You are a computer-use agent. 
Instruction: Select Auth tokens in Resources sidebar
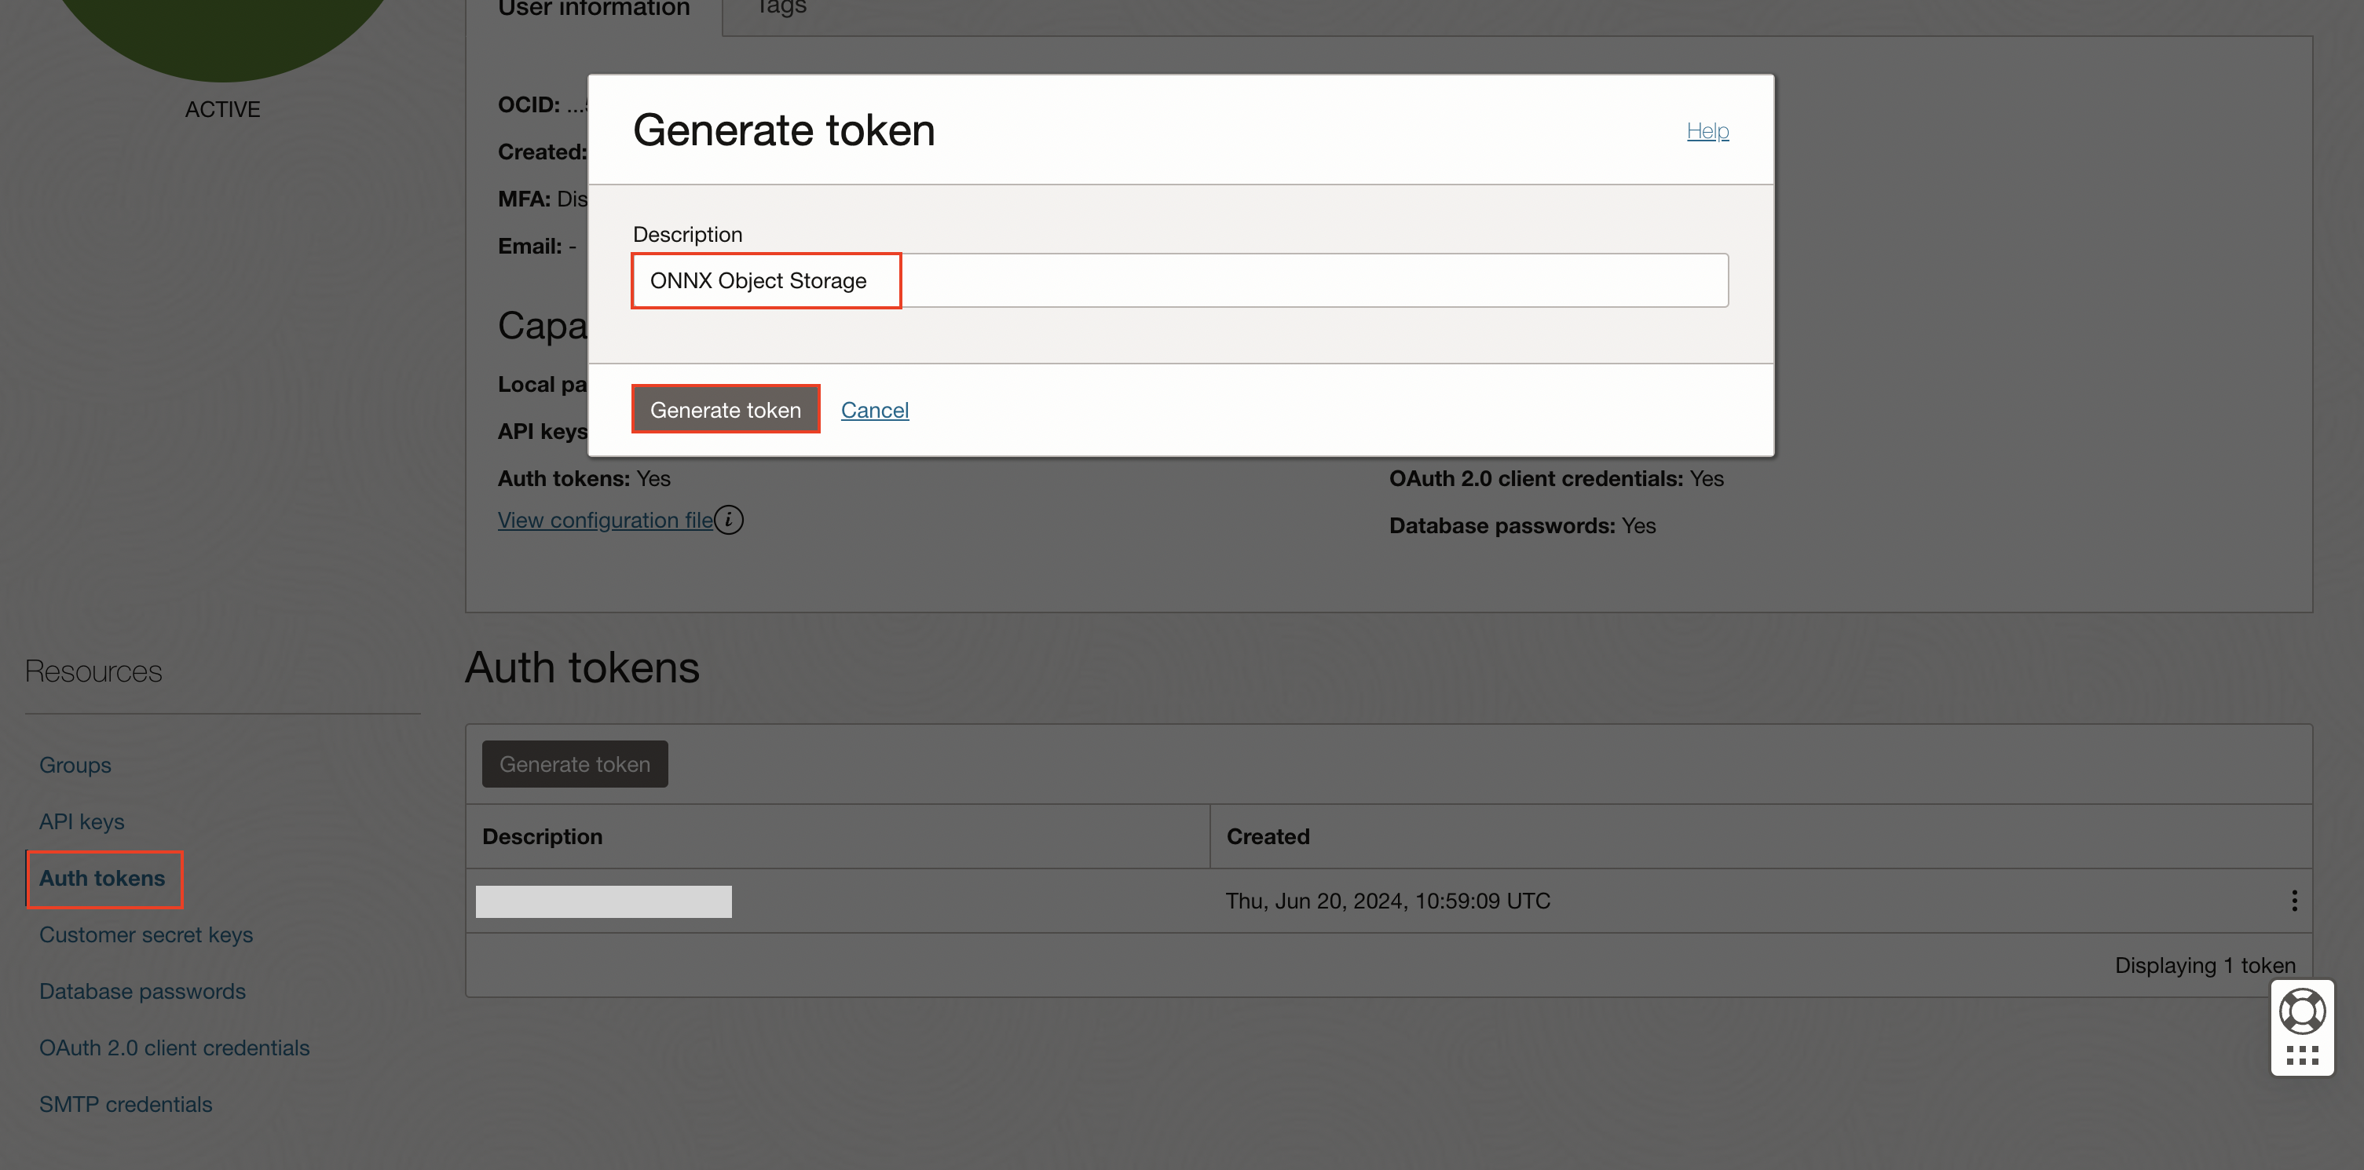[103, 878]
